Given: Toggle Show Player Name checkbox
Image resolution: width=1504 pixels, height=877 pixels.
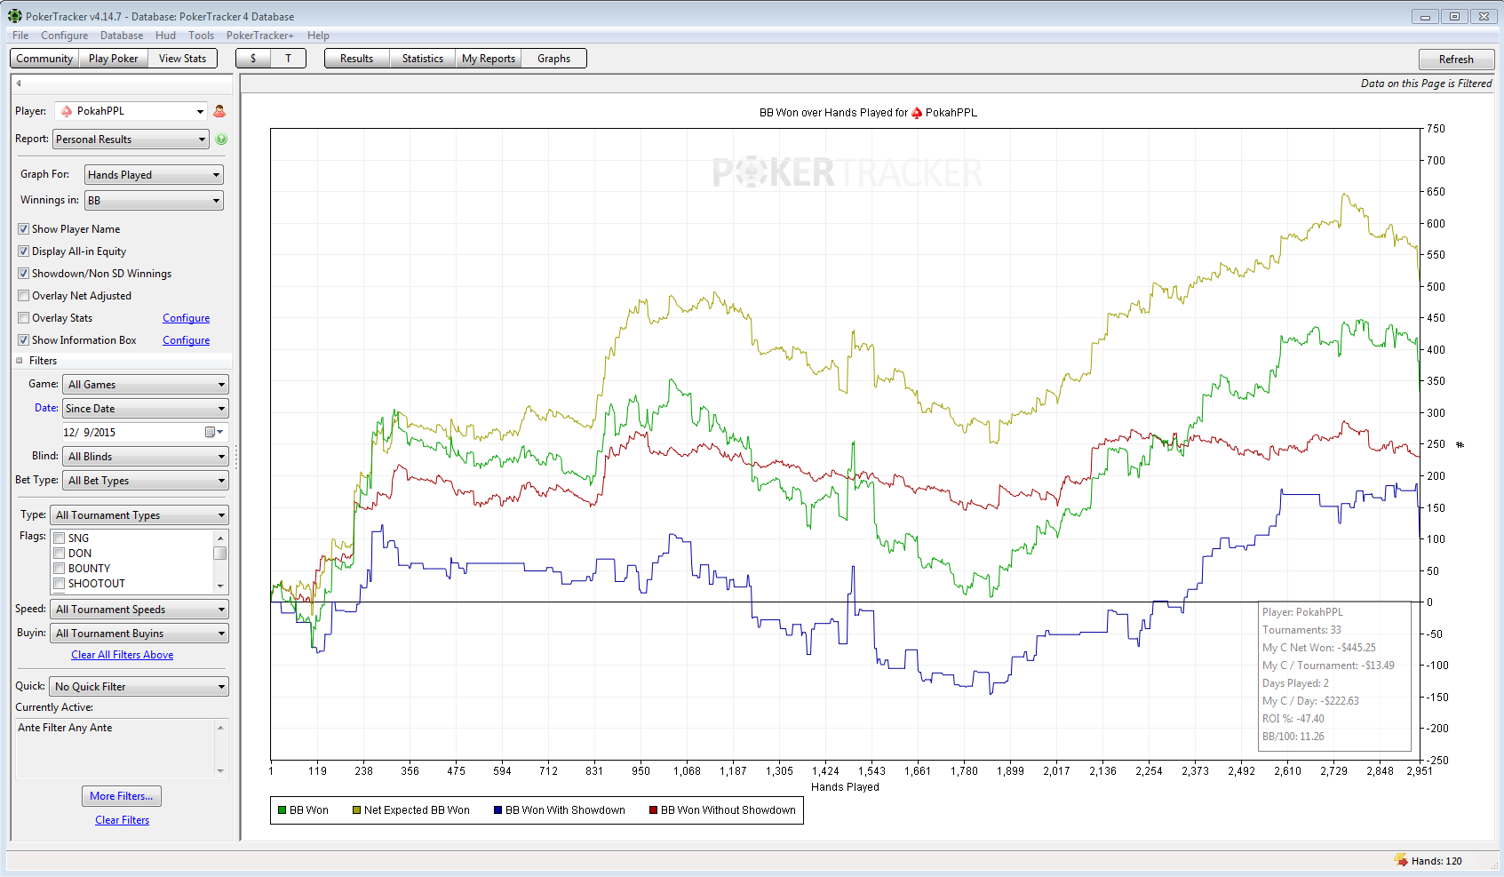Looking at the screenshot, I should (24, 229).
